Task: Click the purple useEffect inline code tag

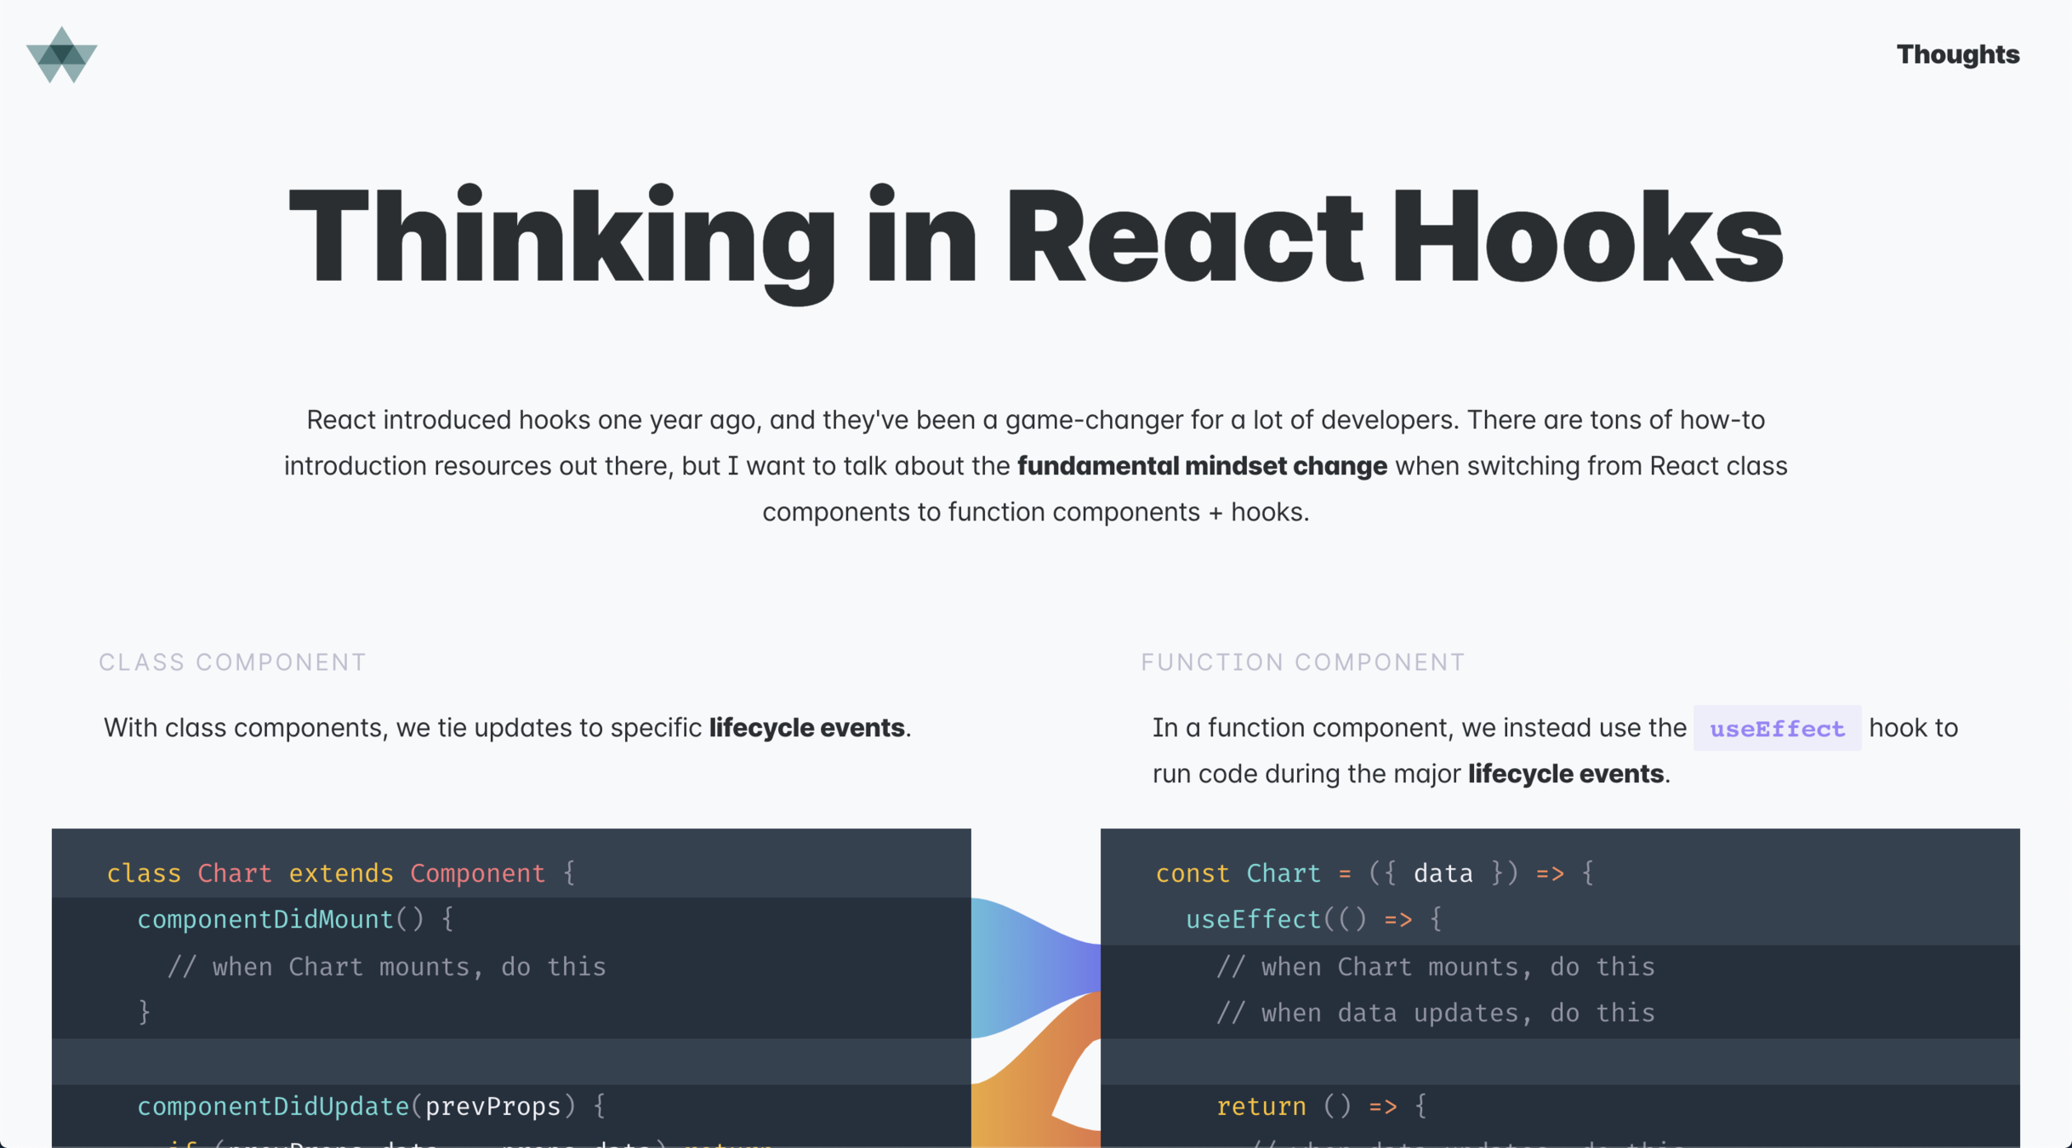Action: click(x=1776, y=729)
